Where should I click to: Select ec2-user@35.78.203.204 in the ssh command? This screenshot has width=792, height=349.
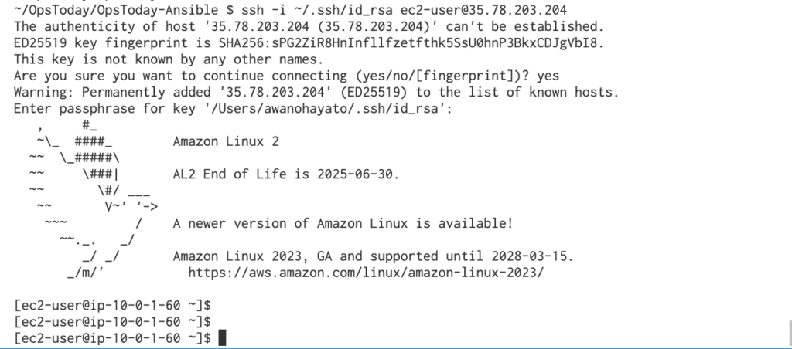click(x=483, y=10)
